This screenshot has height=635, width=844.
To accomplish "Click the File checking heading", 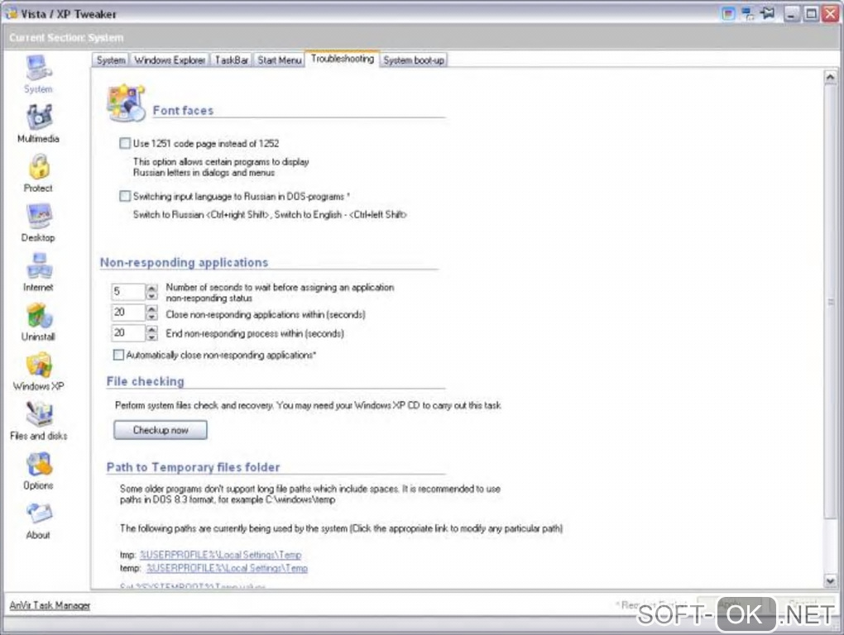I will click(x=146, y=381).
